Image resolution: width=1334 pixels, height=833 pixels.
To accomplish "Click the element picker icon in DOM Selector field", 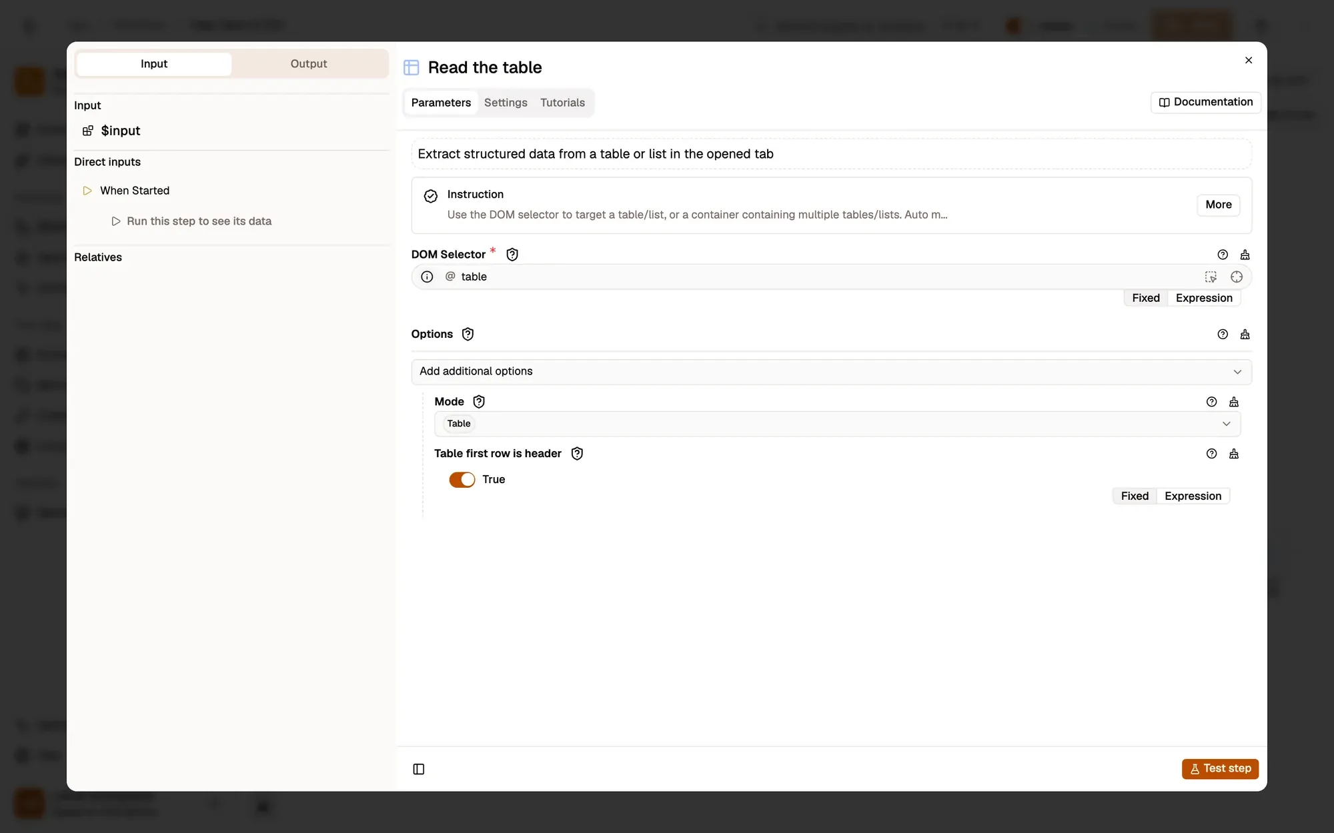I will click(x=1211, y=277).
